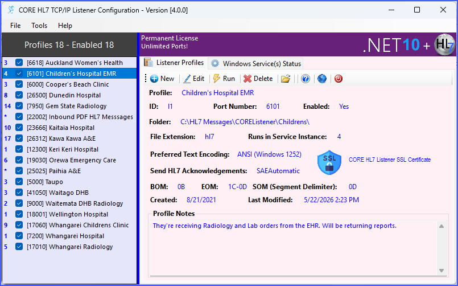Image resolution: width=458 pixels, height=286 pixels.
Task: Select [7200] Whangarei Hospital row
Action: 69,236
